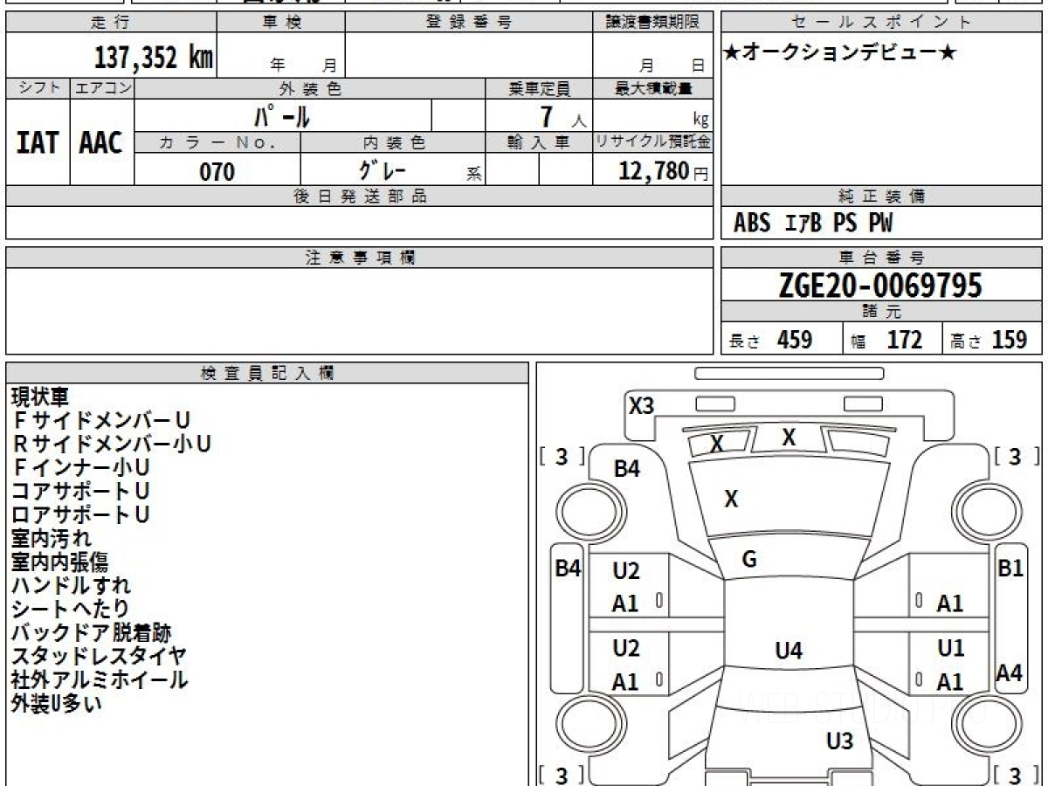Click the mileage value 137,352 km
Screen dimensions: 1048x786
[x=154, y=58]
